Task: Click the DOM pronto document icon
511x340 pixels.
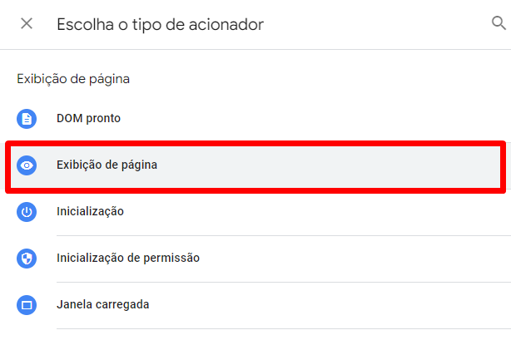Action: point(27,119)
